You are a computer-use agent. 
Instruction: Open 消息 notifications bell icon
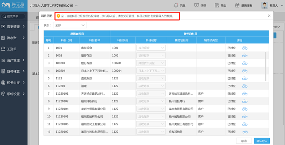[x=176, y=5]
